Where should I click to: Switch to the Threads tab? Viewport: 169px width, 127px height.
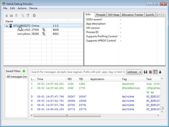click(101, 15)
